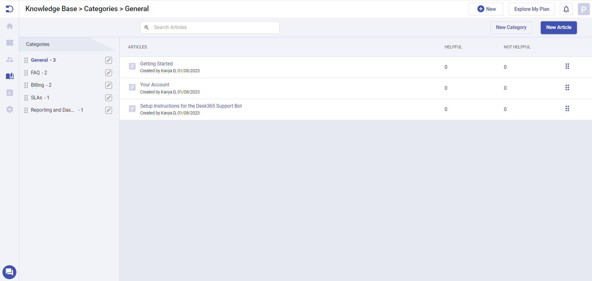Open the launcher chat icon at bottom left
Image resolution: width=592 pixels, height=281 pixels.
[x=9, y=272]
